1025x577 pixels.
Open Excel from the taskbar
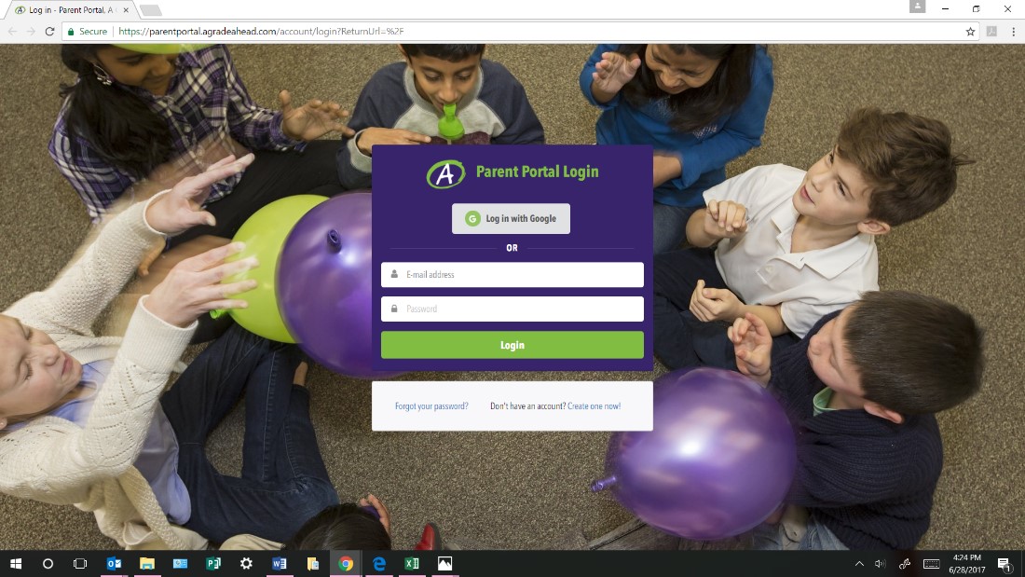pos(412,563)
